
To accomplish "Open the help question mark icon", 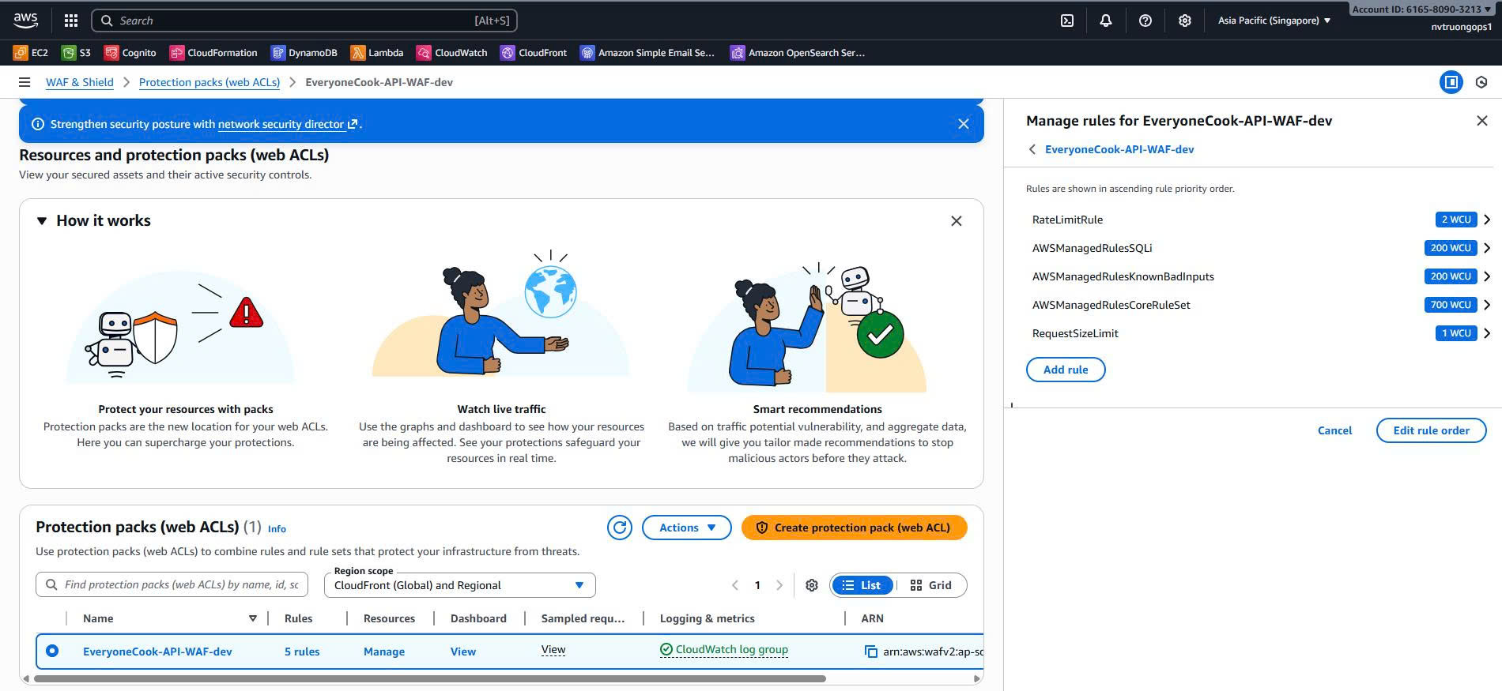I will (1145, 21).
